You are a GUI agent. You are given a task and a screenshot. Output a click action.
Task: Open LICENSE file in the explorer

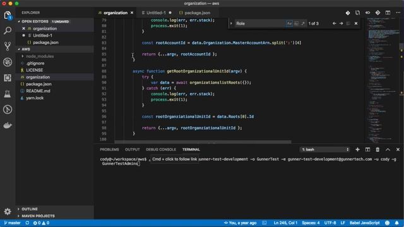[35, 70]
